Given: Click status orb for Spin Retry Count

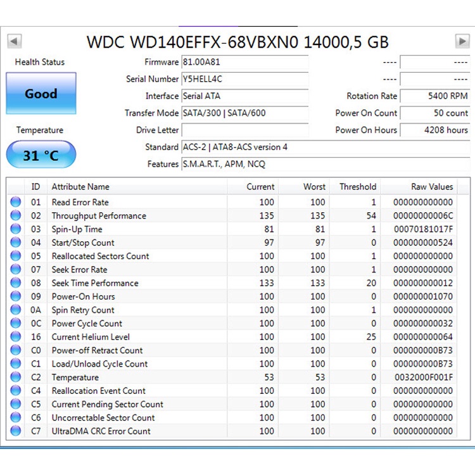Looking at the screenshot, I should 16,310.
